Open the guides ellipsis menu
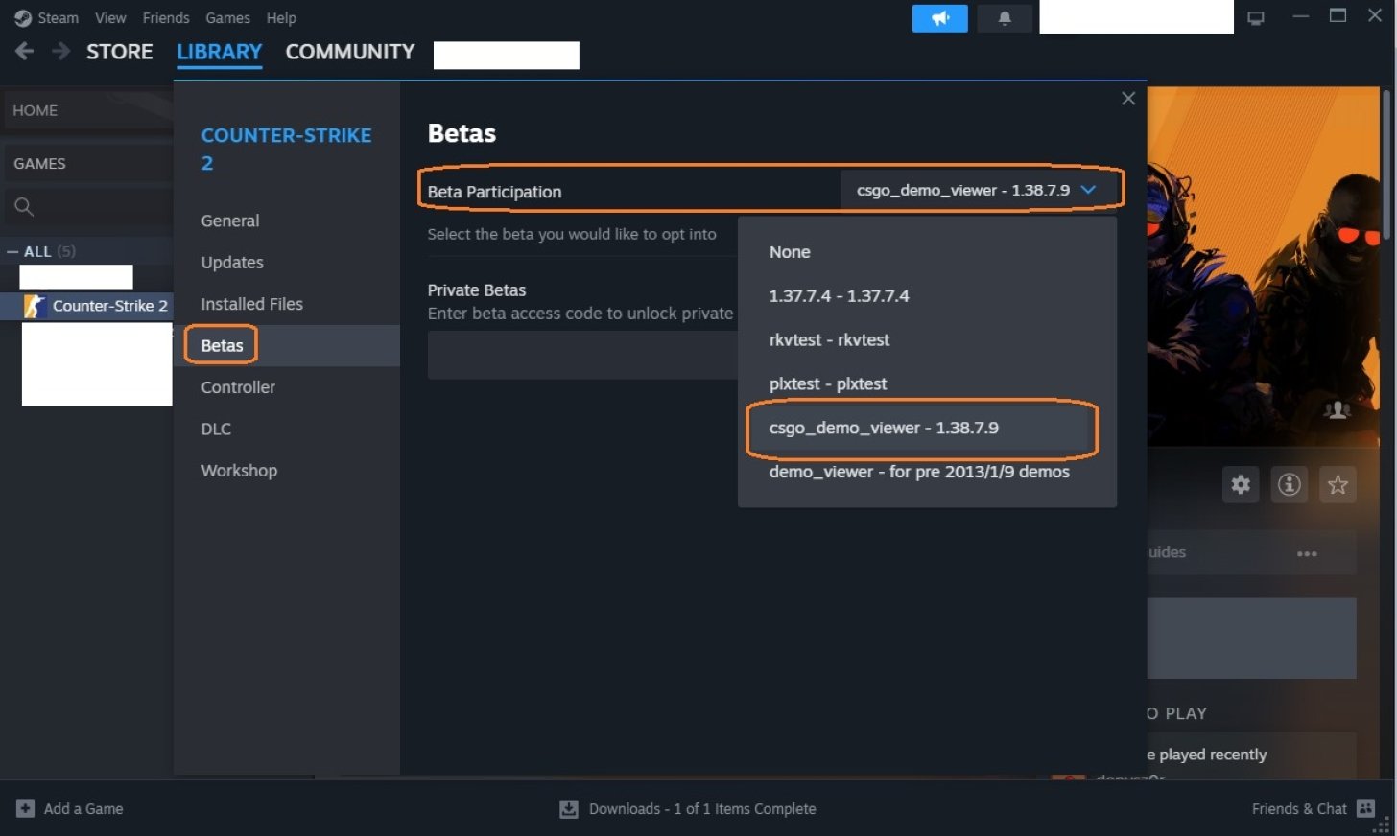 1307,552
